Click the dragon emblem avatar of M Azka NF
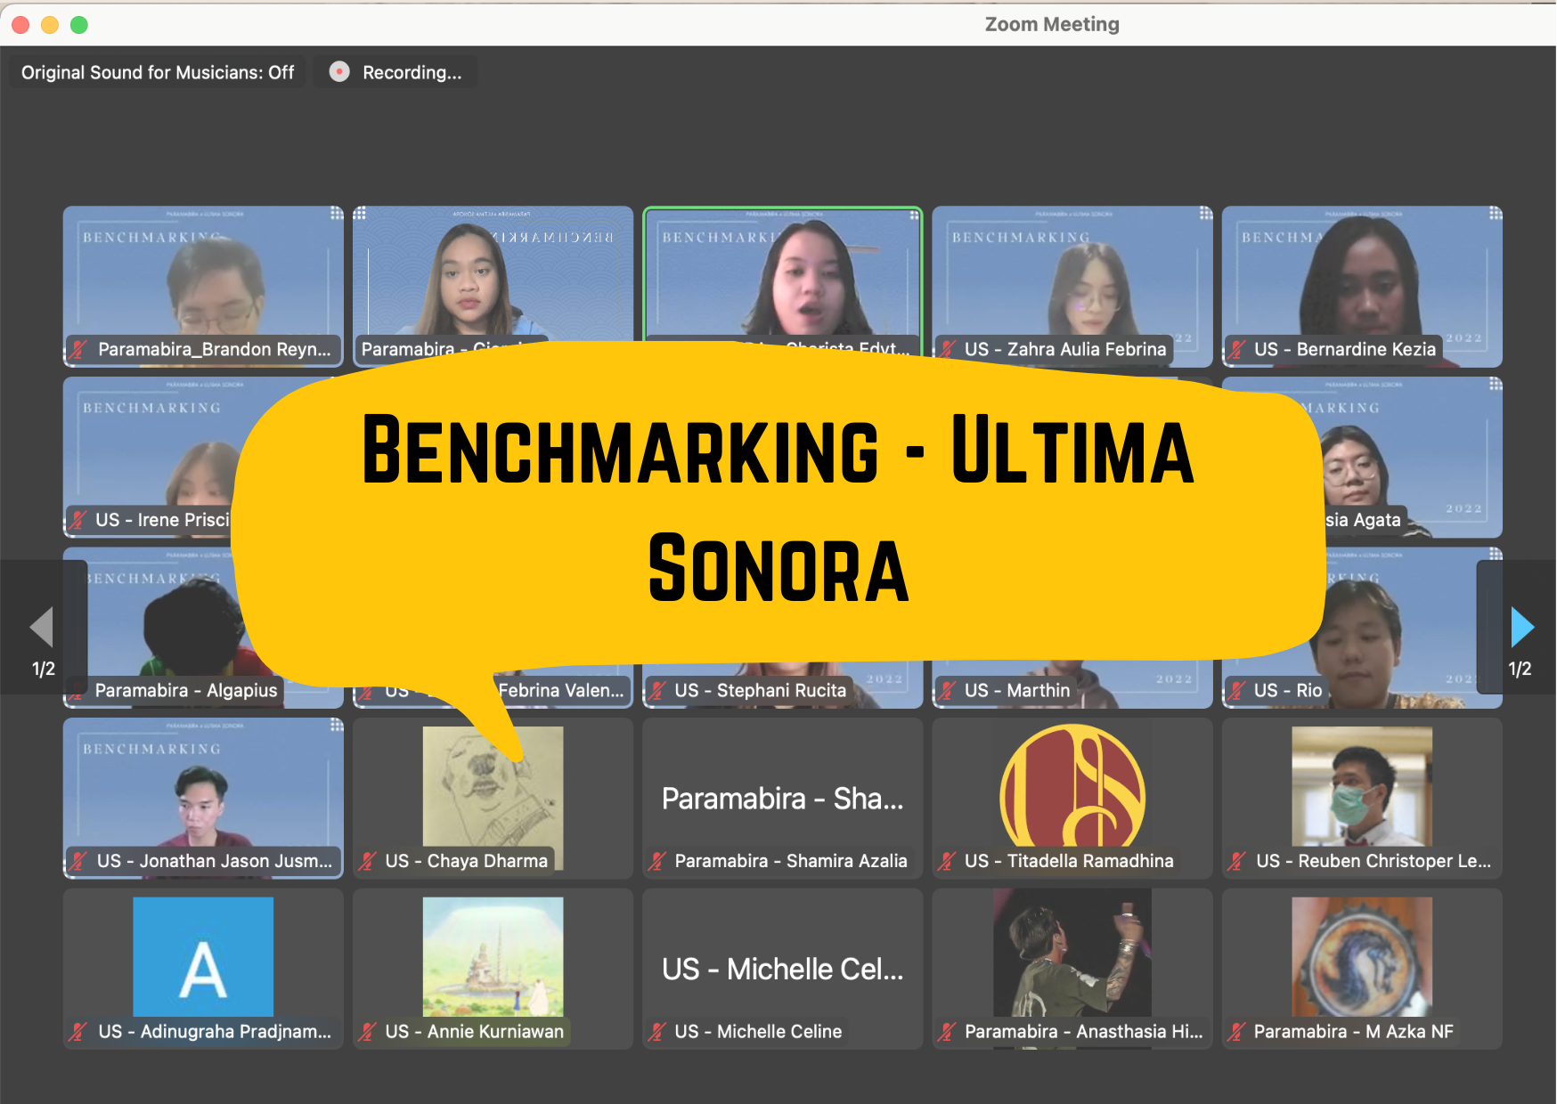Image resolution: width=1557 pixels, height=1104 pixels. [1362, 957]
